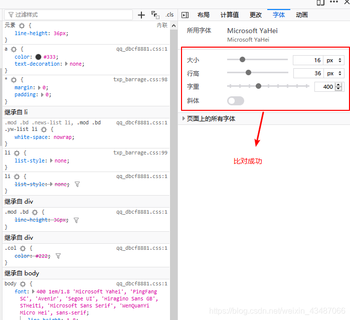Open qq_dbcf8881.css:1 link for body rule
The width and height of the screenshot is (350, 320).
[142, 283]
